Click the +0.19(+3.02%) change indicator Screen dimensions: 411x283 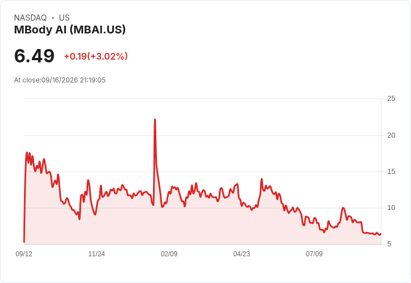point(95,56)
